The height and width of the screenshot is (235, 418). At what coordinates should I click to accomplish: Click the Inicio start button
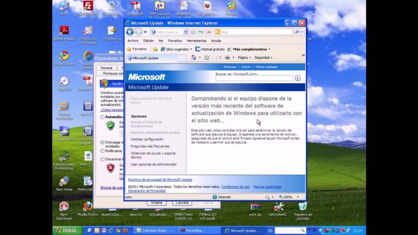66,231
